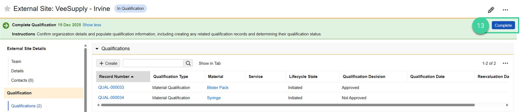This screenshot has height=112, width=520.
Task: Click the pencil edit icon
Action: point(491,10)
